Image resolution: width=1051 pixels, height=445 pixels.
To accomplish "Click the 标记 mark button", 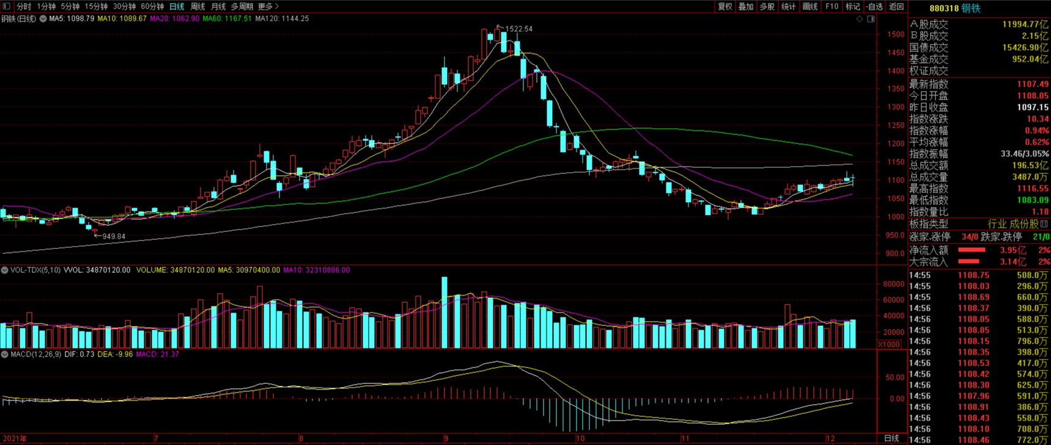I will [x=853, y=6].
